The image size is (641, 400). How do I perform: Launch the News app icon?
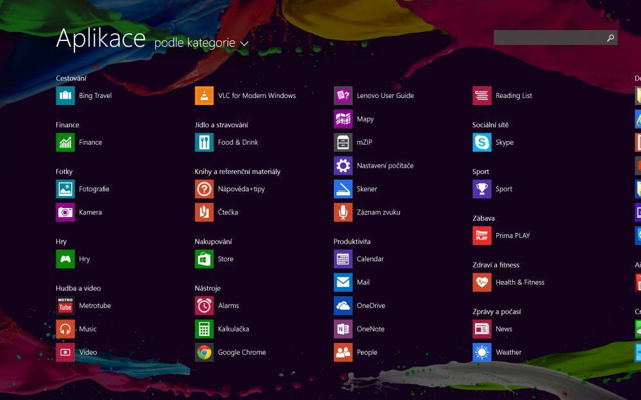pos(482,328)
